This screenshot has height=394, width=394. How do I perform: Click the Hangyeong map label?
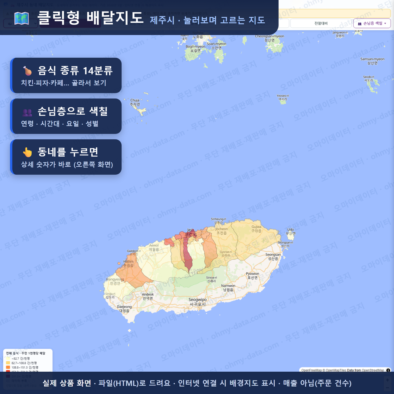pyautogui.click(x=115, y=281)
